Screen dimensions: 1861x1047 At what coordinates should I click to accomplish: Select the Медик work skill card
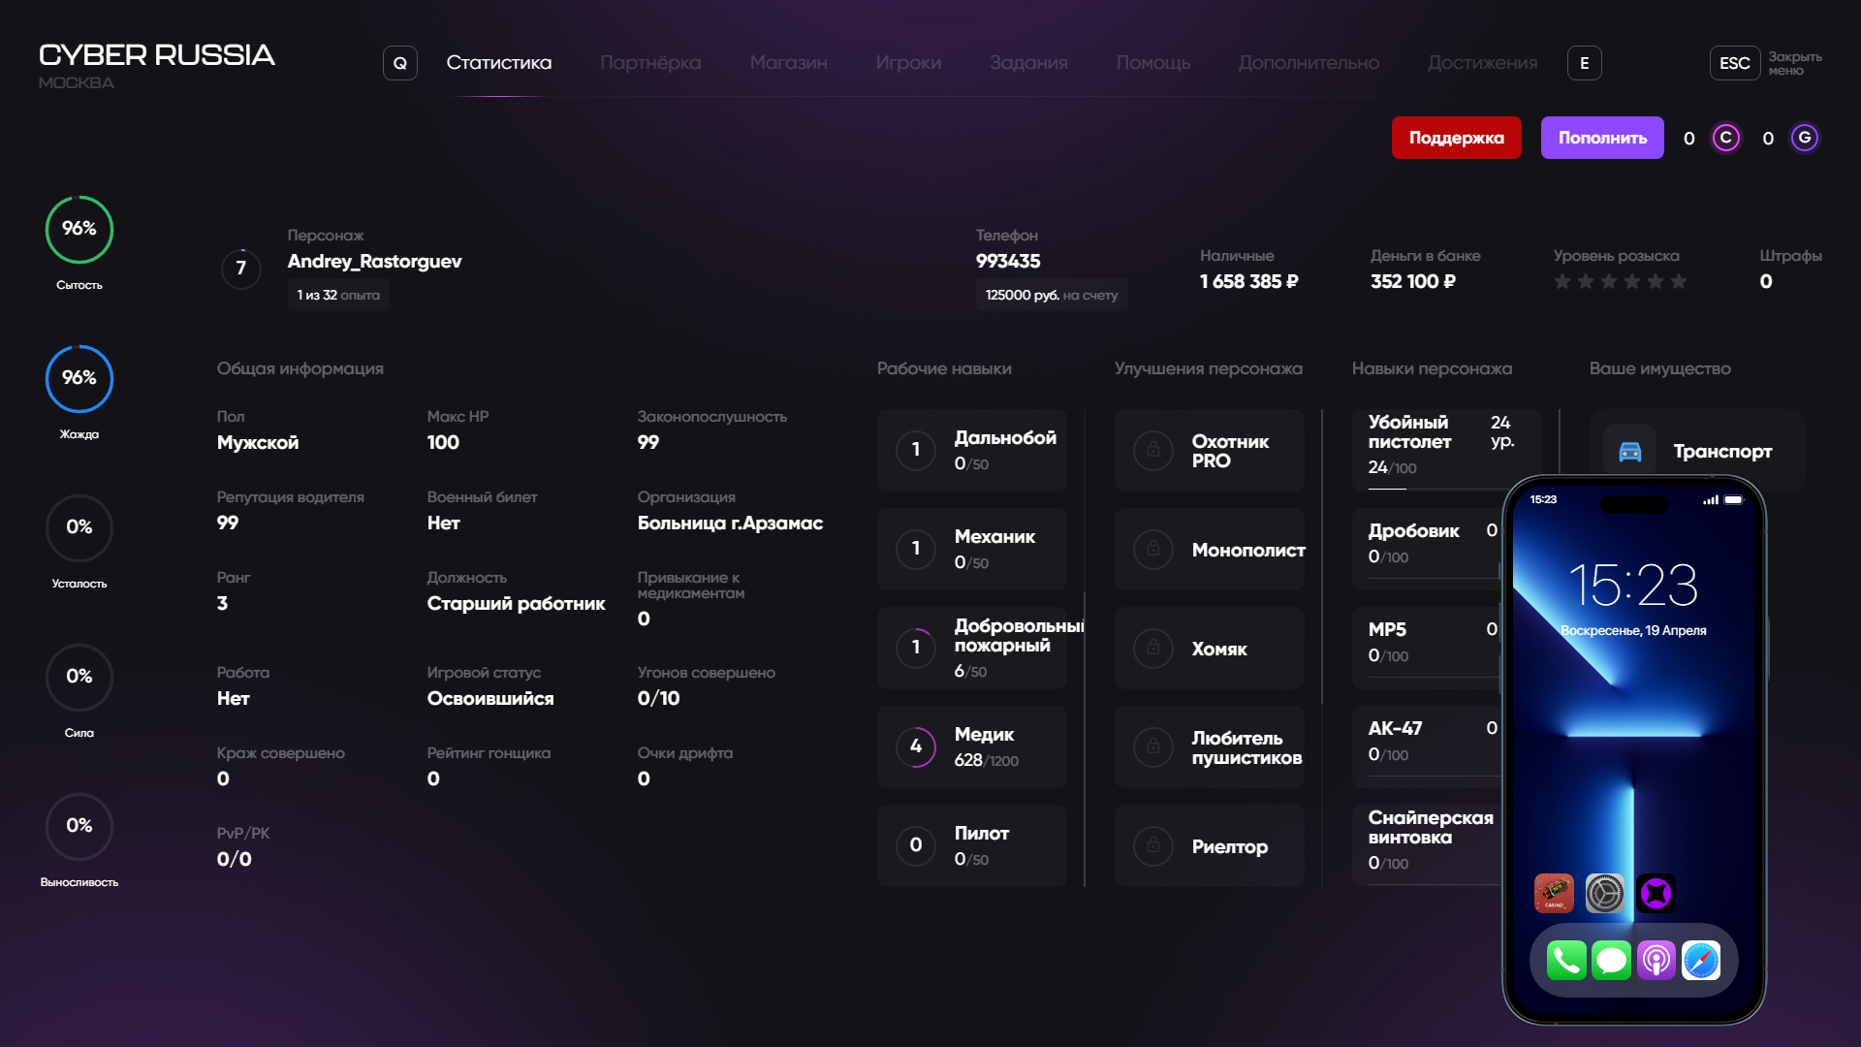pos(971,746)
